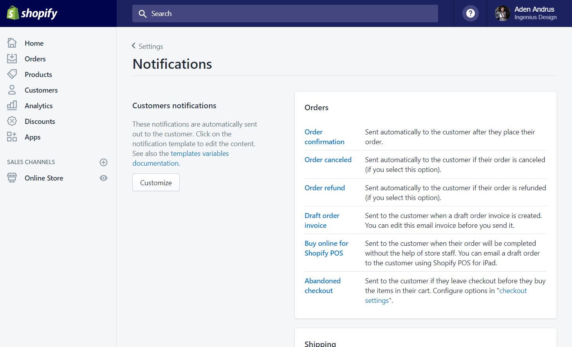Open help with question mark icon
The image size is (572, 347).
pos(471,13)
